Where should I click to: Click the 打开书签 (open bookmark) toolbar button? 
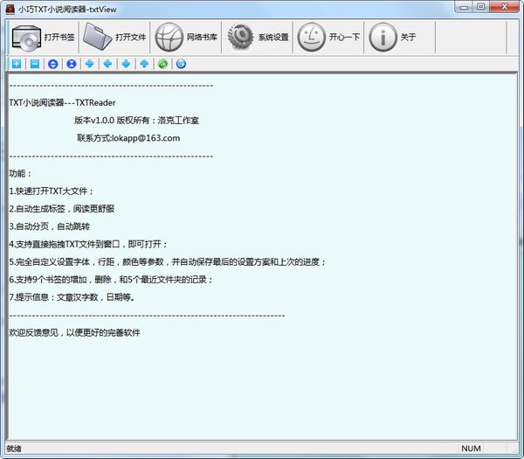click(x=44, y=37)
